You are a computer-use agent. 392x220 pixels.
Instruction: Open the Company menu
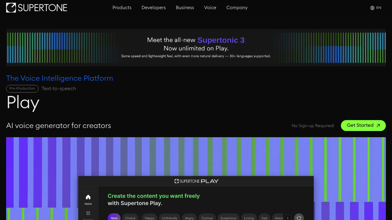click(237, 8)
